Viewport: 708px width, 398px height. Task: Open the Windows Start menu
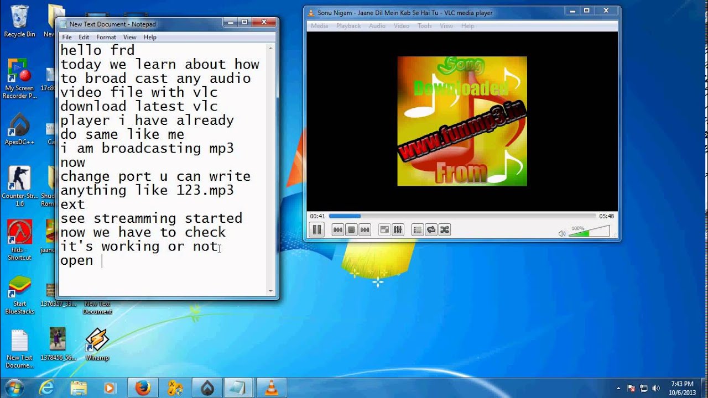click(x=14, y=387)
